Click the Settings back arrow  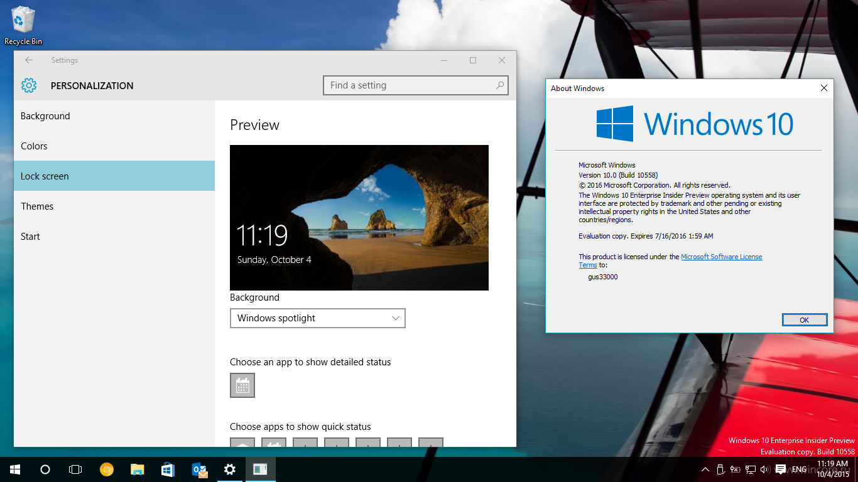click(29, 60)
